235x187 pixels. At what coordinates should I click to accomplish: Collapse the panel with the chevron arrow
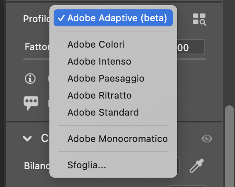coord(27,139)
